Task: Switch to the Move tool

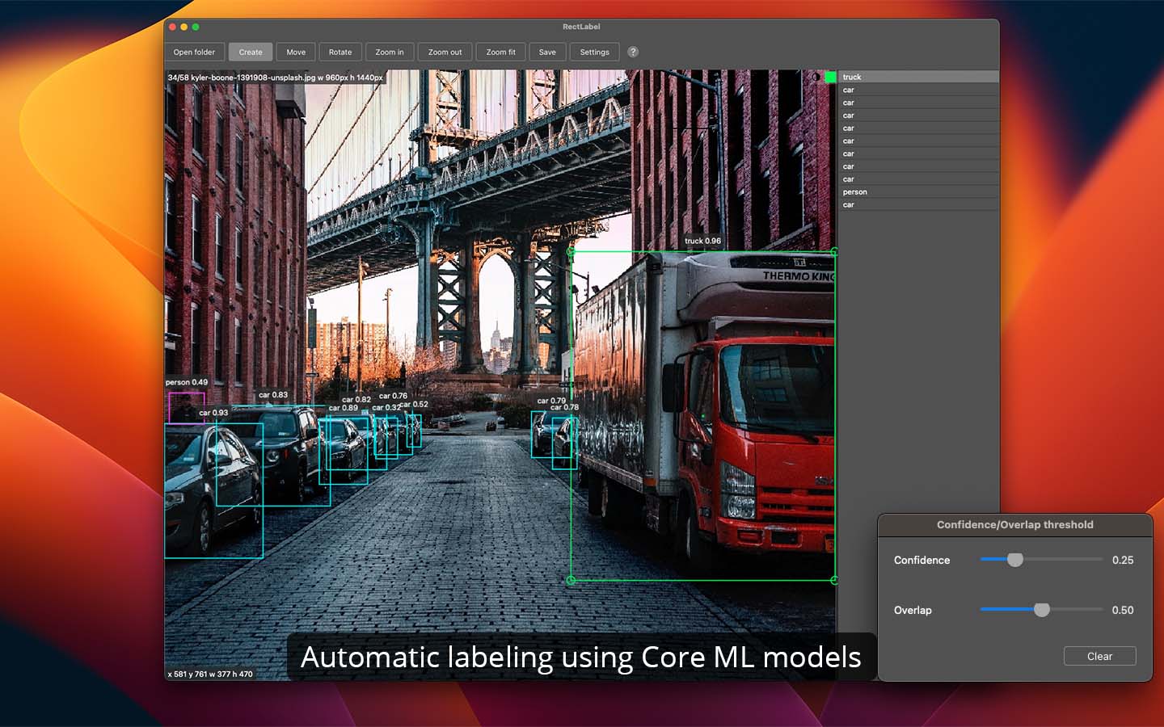Action: click(296, 52)
